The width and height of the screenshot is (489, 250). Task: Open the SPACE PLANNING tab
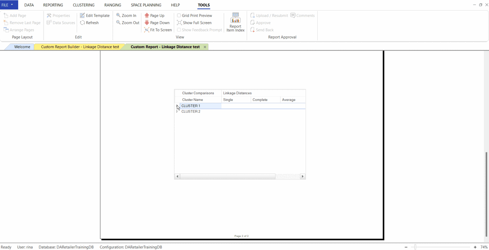click(x=146, y=5)
